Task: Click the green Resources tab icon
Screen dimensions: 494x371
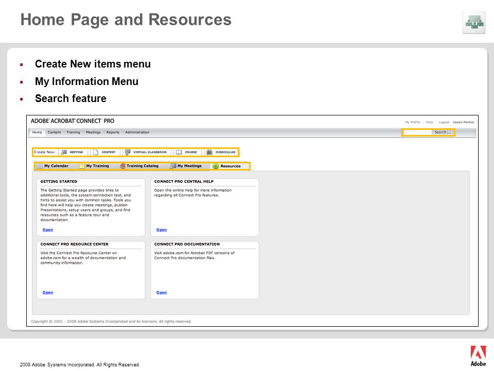Action: pyautogui.click(x=216, y=166)
